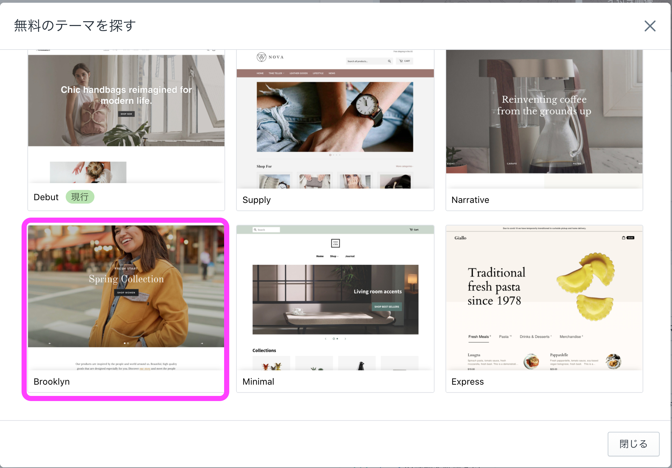Image resolution: width=672 pixels, height=468 pixels.
Task: Click the watch photo in Supply preview
Action: 335,117
